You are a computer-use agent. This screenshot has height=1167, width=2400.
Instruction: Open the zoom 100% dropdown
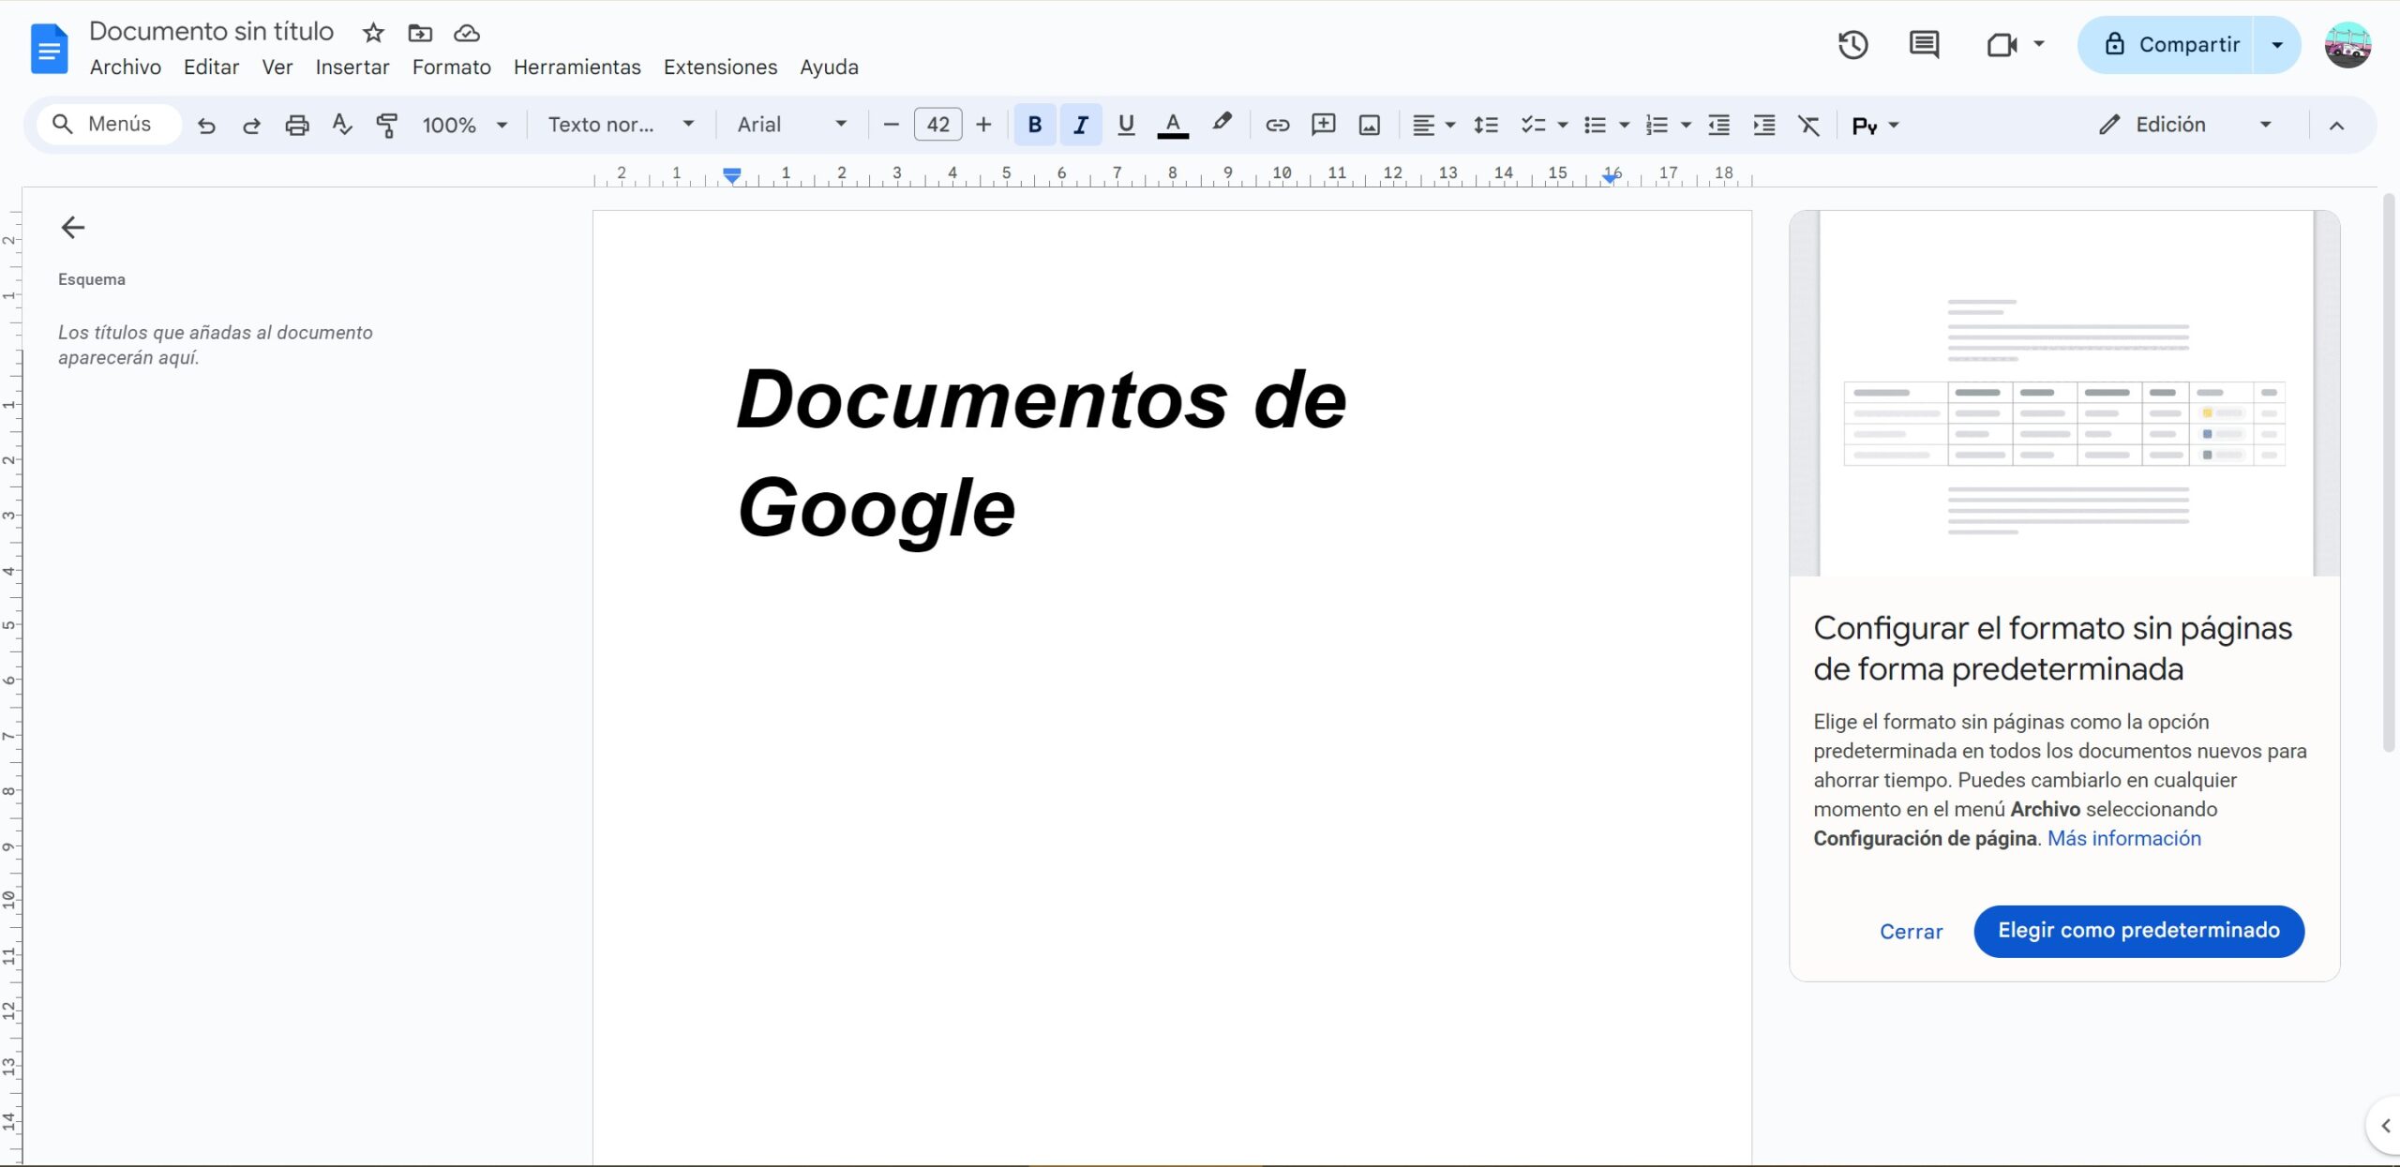tap(464, 125)
